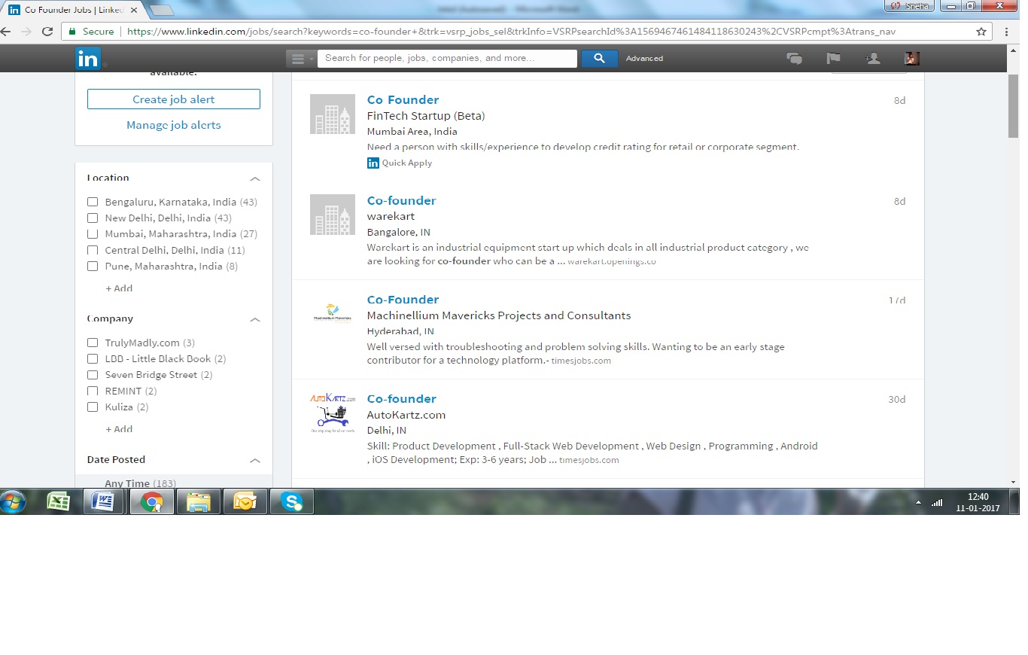Check LDD - Little Black Book filter
Screen dimensions: 1028x655
[x=93, y=358]
